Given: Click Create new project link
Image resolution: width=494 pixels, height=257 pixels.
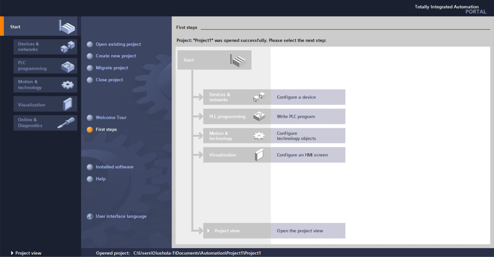Looking at the screenshot, I should pyautogui.click(x=116, y=56).
